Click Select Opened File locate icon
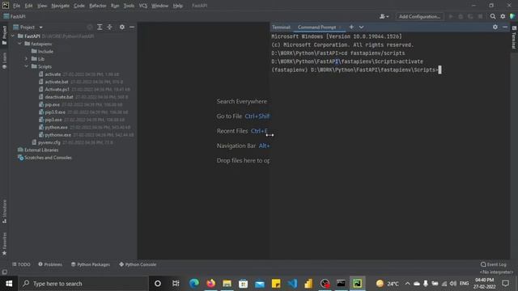518x291 pixels. click(90, 27)
